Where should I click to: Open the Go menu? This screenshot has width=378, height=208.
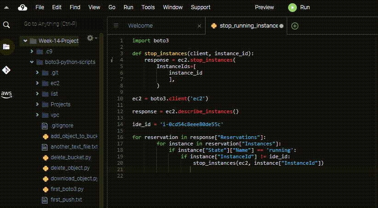click(112, 7)
